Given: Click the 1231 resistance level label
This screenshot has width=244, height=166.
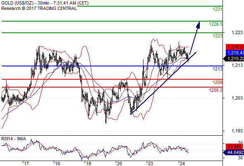Looking at the screenshot, I should 218,10.
